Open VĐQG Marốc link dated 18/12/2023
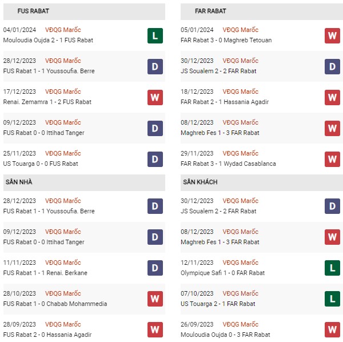Screen dimensions: 343x342 pos(241,92)
